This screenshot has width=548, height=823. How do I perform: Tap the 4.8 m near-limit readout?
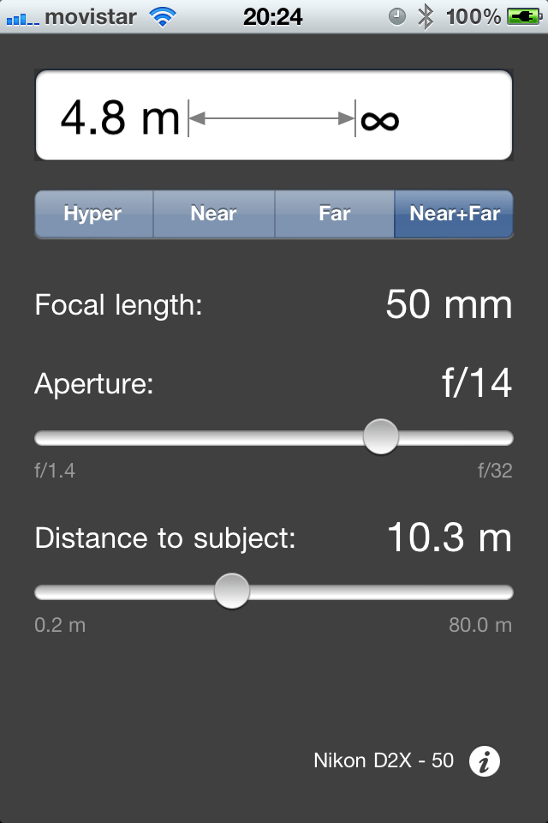click(x=120, y=117)
